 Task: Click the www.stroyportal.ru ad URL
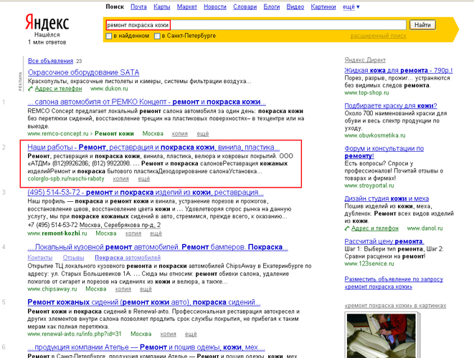click(369, 185)
